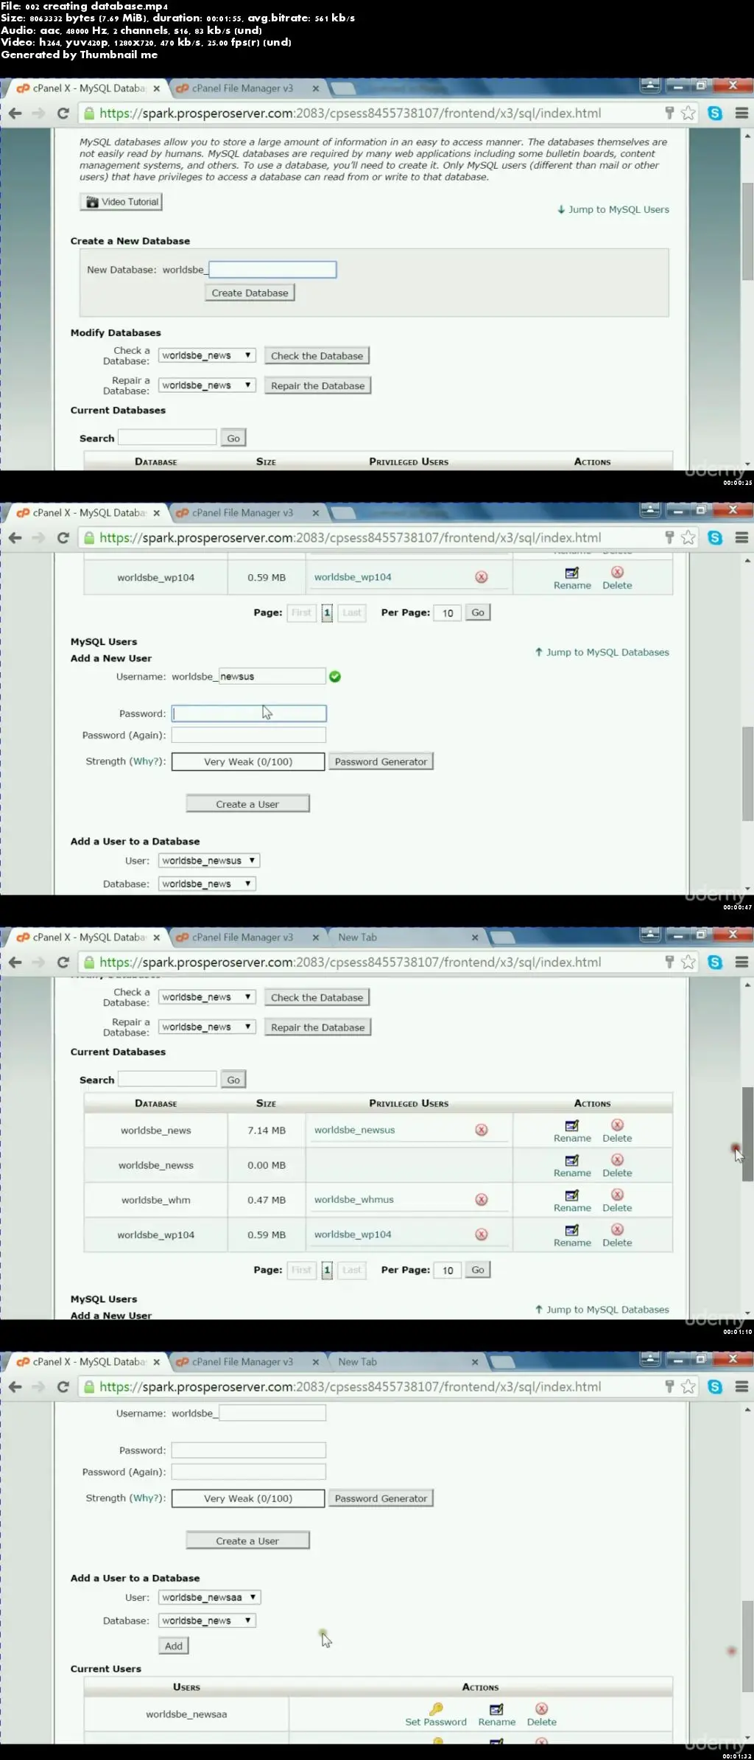Click Password (Again) field in 00:00:47 frame
The width and height of the screenshot is (754, 1760).
249,736
